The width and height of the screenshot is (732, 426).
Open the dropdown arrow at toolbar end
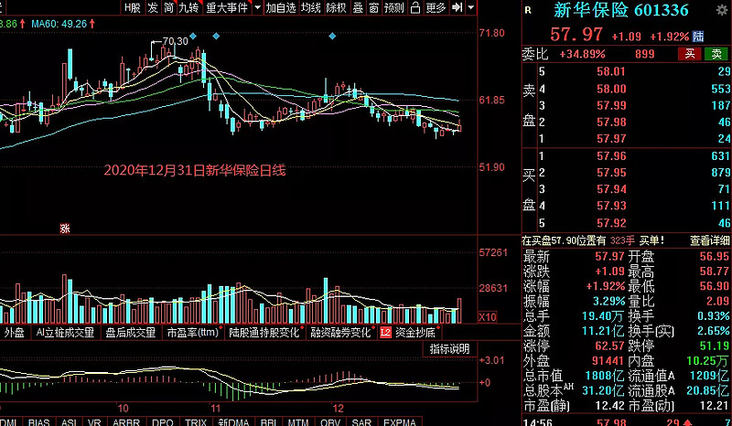click(471, 7)
